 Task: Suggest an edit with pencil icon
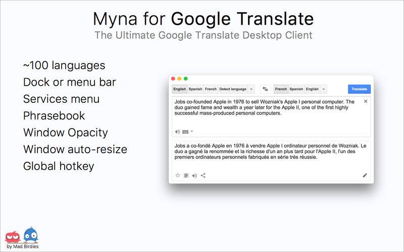[x=365, y=175]
